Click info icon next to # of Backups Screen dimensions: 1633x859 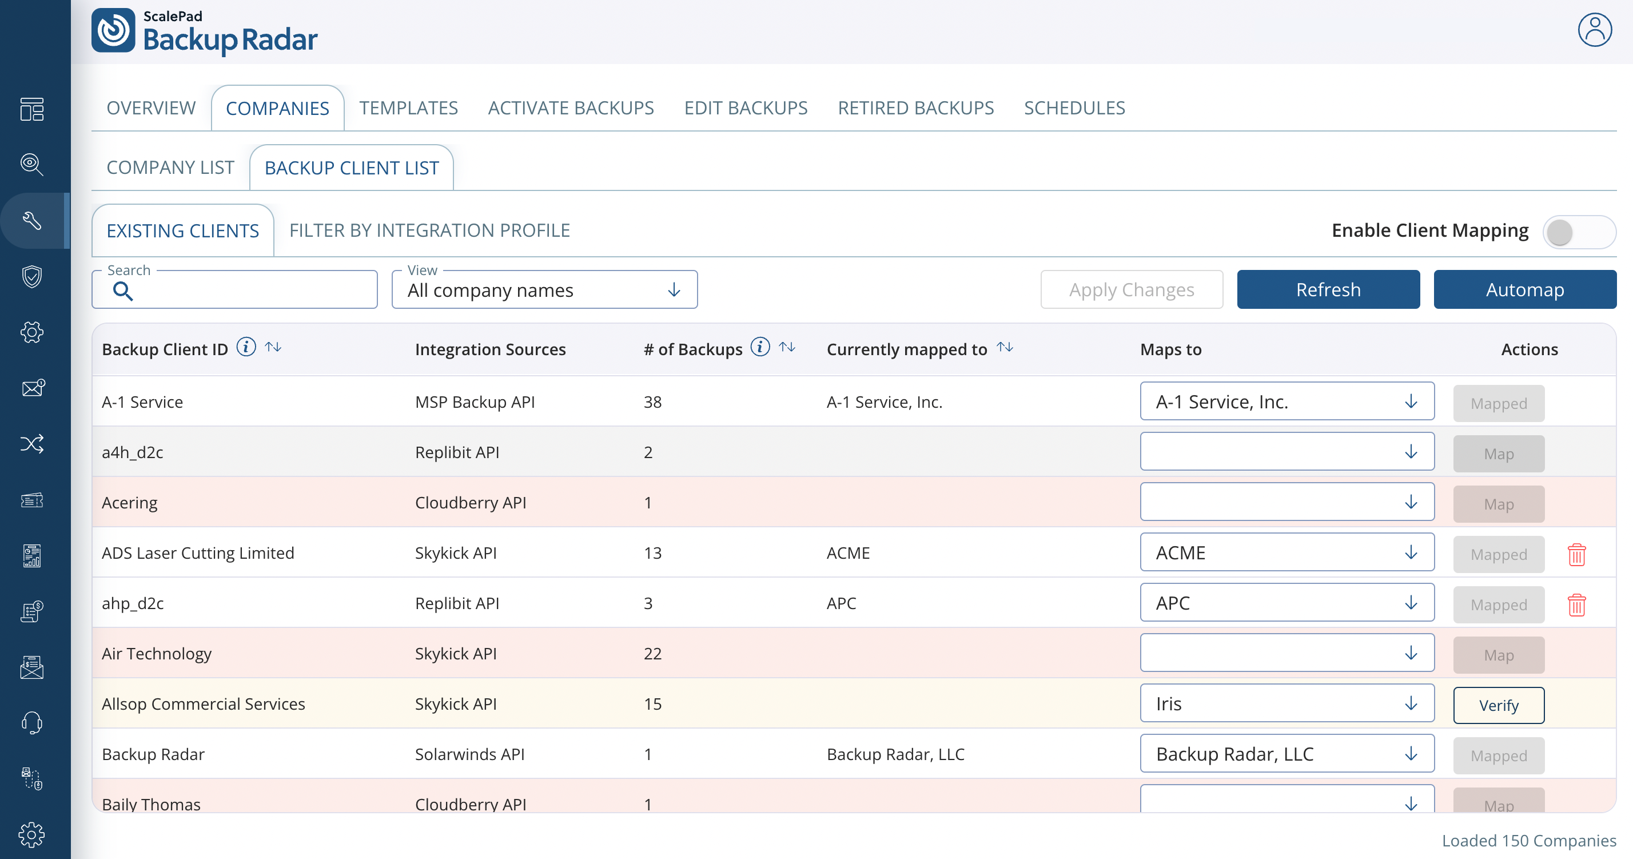[760, 347]
